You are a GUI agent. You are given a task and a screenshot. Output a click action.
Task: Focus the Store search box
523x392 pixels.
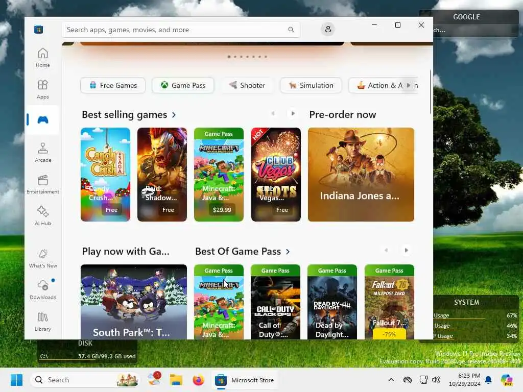[x=181, y=30]
